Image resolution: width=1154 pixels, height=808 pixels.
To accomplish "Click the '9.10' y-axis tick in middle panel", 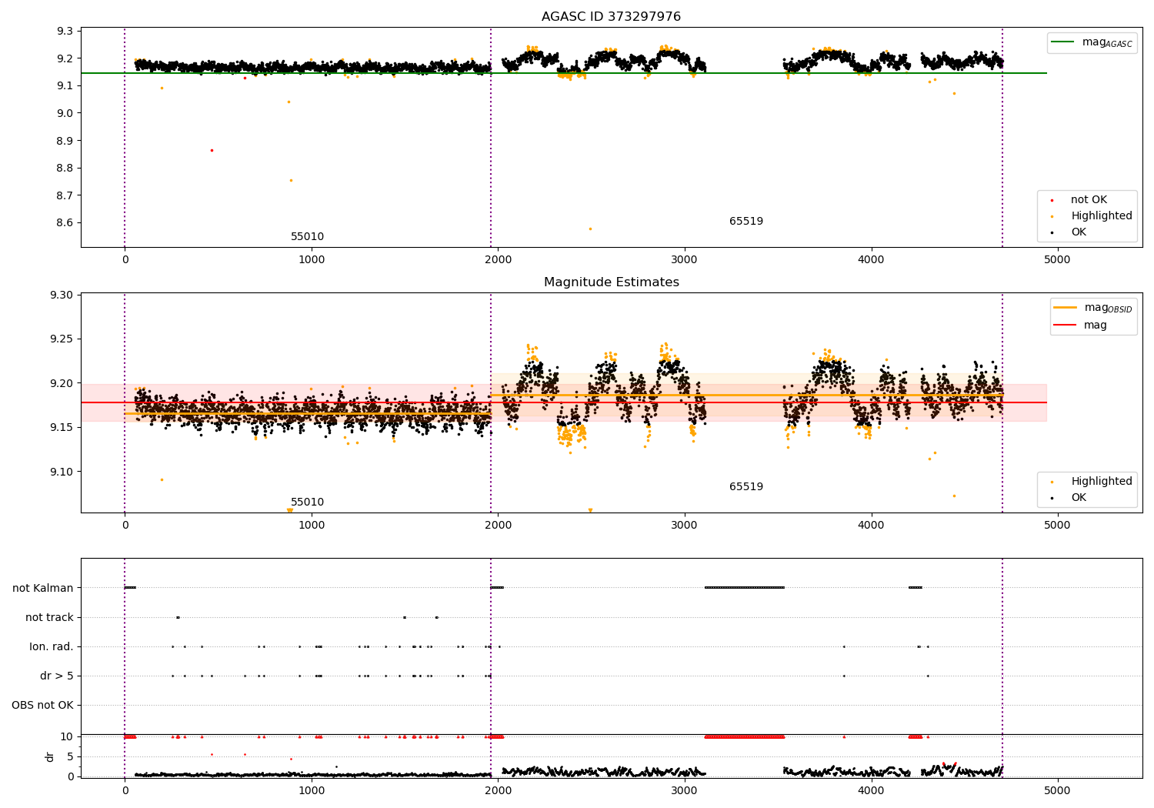I will (62, 472).
